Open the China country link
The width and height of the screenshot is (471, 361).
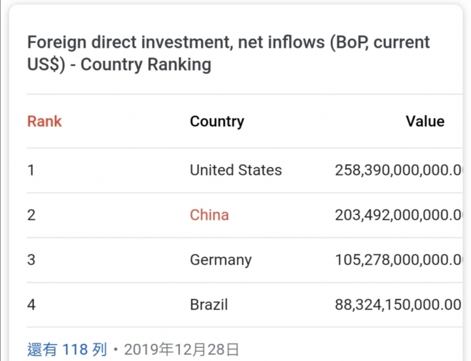(209, 215)
